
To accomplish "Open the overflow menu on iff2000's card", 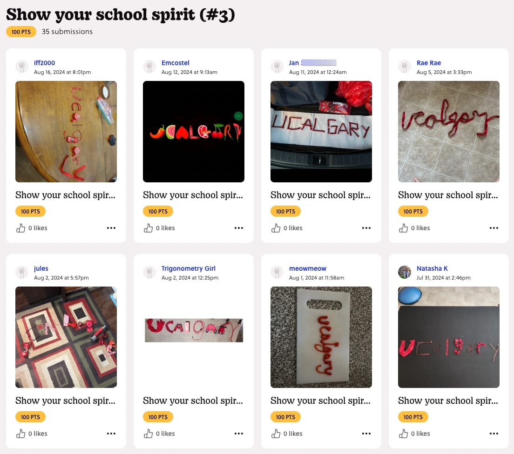I will point(111,228).
